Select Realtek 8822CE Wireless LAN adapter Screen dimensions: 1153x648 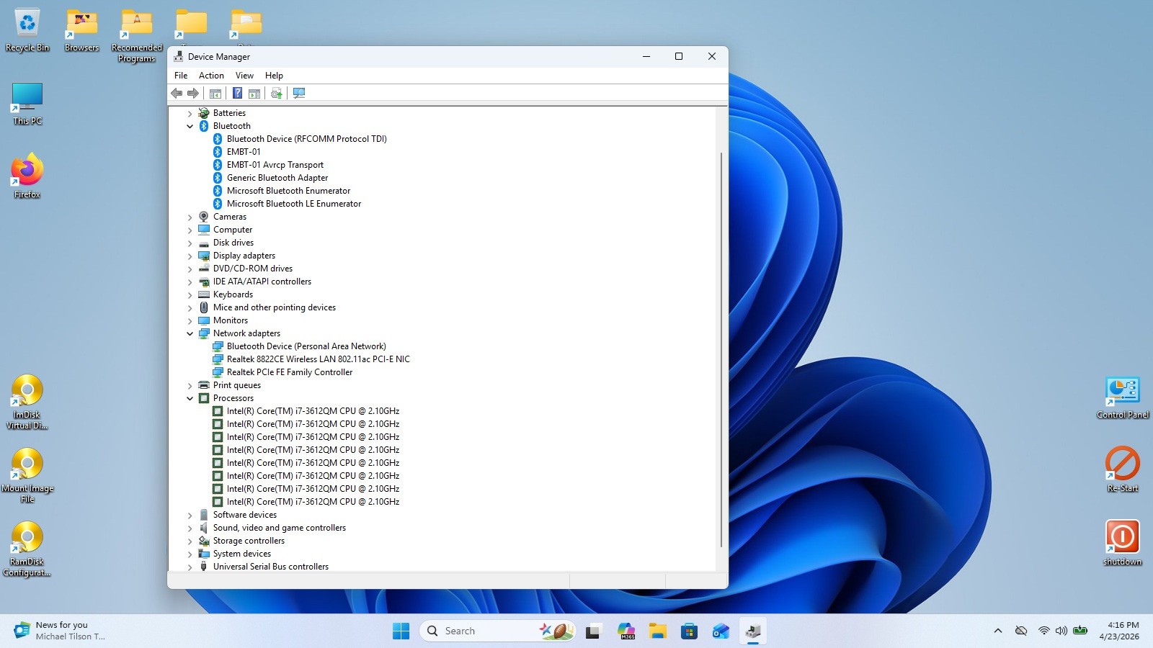(x=319, y=359)
